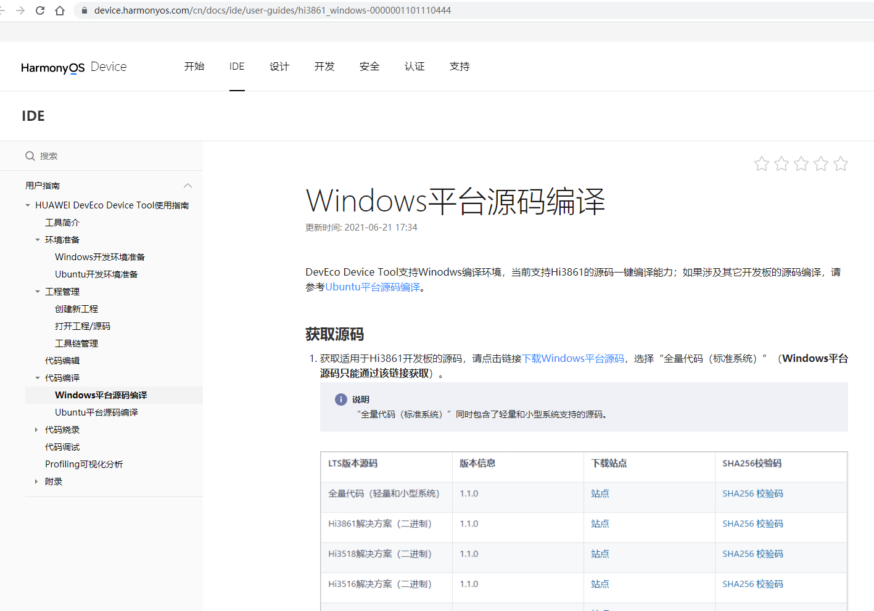Rate the page three stars
874x611 pixels.
[x=801, y=163]
